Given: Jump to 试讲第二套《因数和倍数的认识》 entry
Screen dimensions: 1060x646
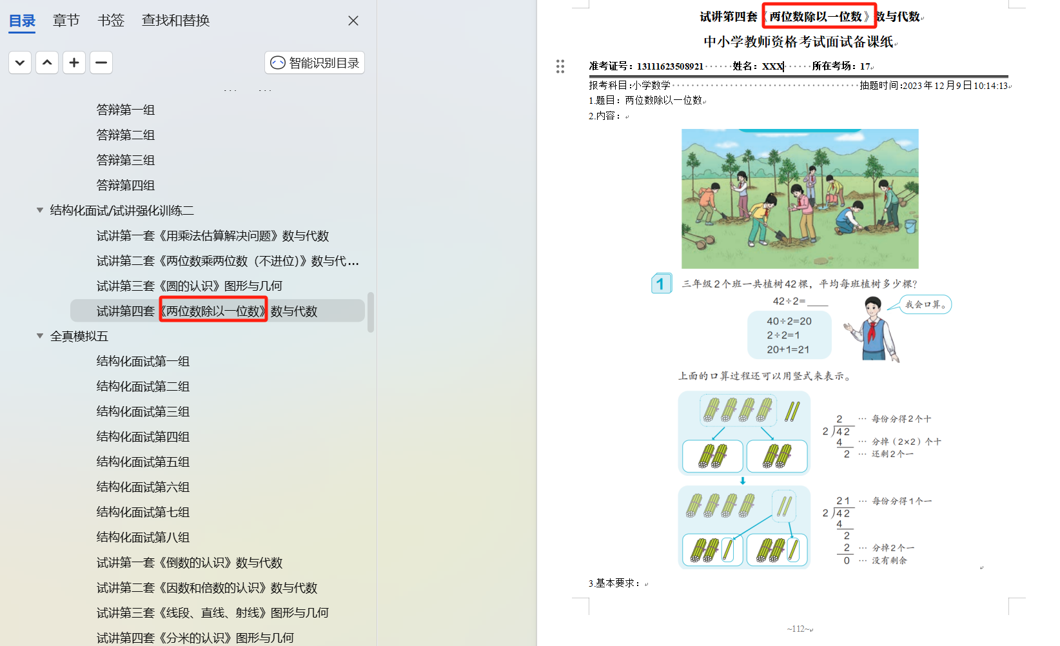Looking at the screenshot, I should tap(206, 587).
